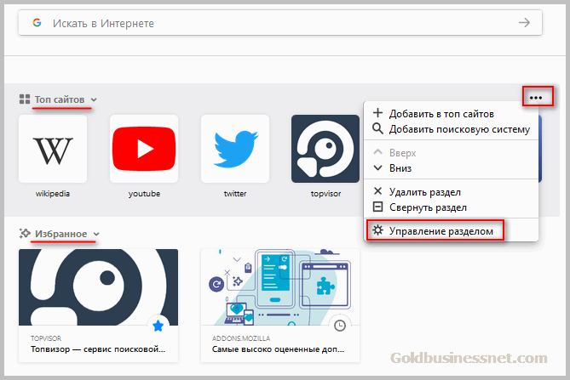570x380 pixels.
Task: Click the minus-box icon beside Свернуть раздел
Action: pos(377,207)
